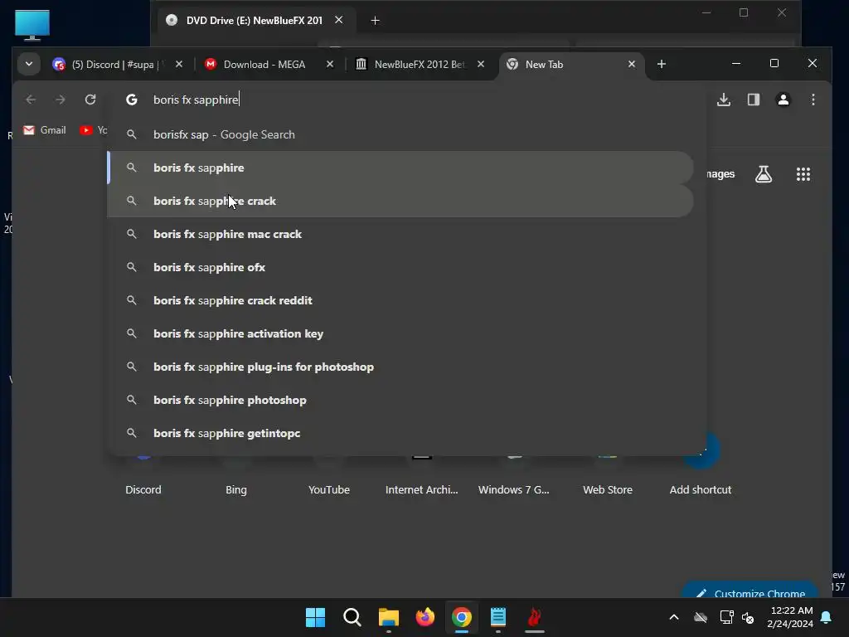Open the clock showing 12:22 AM
This screenshot has height=637, width=849.
pos(790,617)
